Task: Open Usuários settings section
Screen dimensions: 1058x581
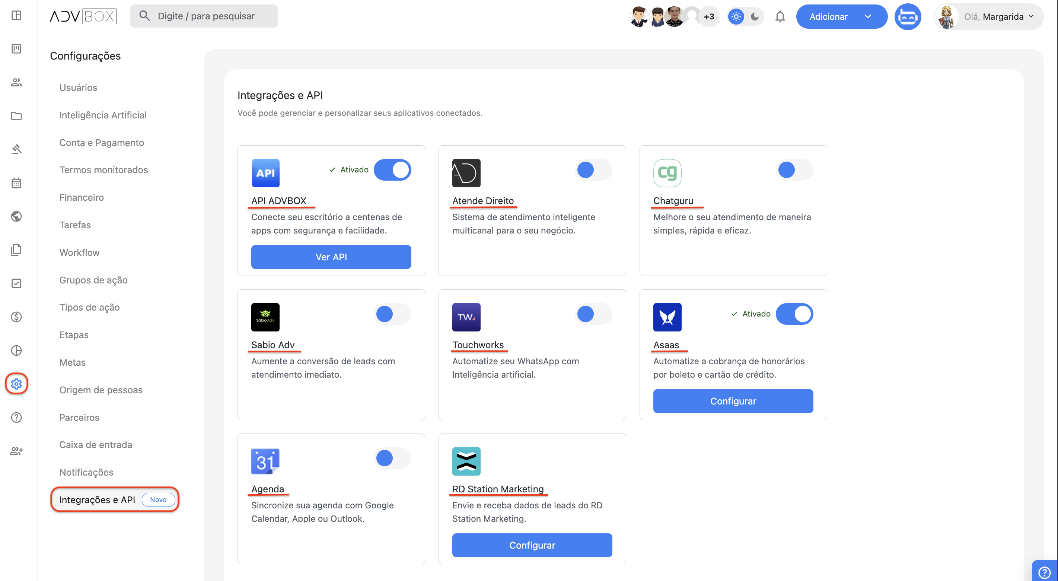Action: tap(78, 88)
